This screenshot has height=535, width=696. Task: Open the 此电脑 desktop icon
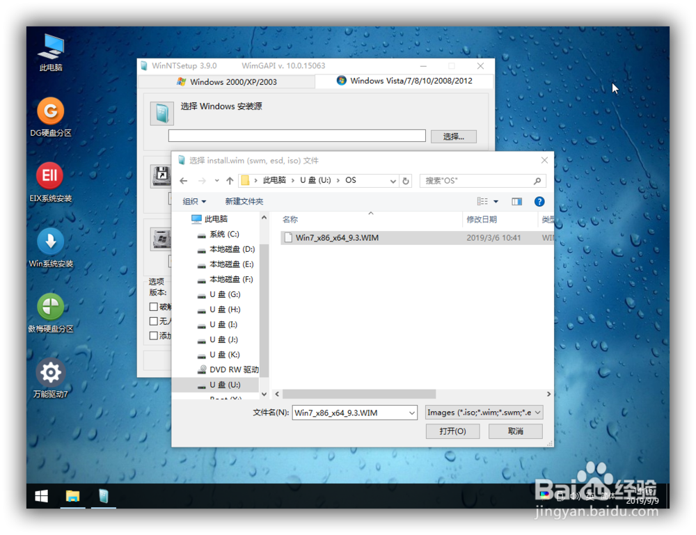coord(51,53)
